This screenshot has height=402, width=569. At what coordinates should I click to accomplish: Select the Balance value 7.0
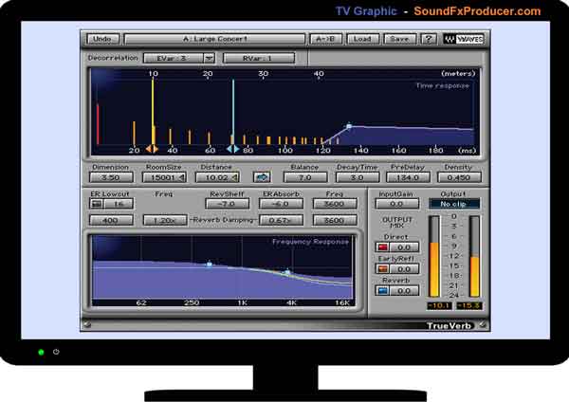pyautogui.click(x=305, y=177)
